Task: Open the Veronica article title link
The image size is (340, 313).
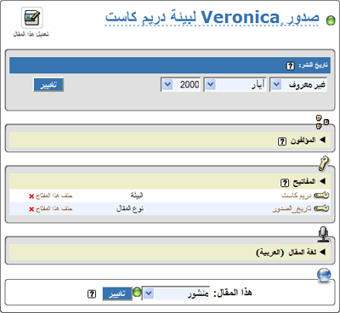Action: click(212, 17)
